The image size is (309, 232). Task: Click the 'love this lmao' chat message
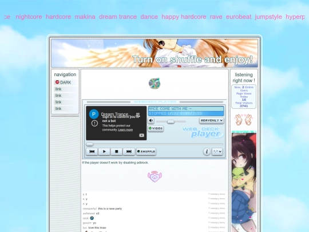[97, 227]
